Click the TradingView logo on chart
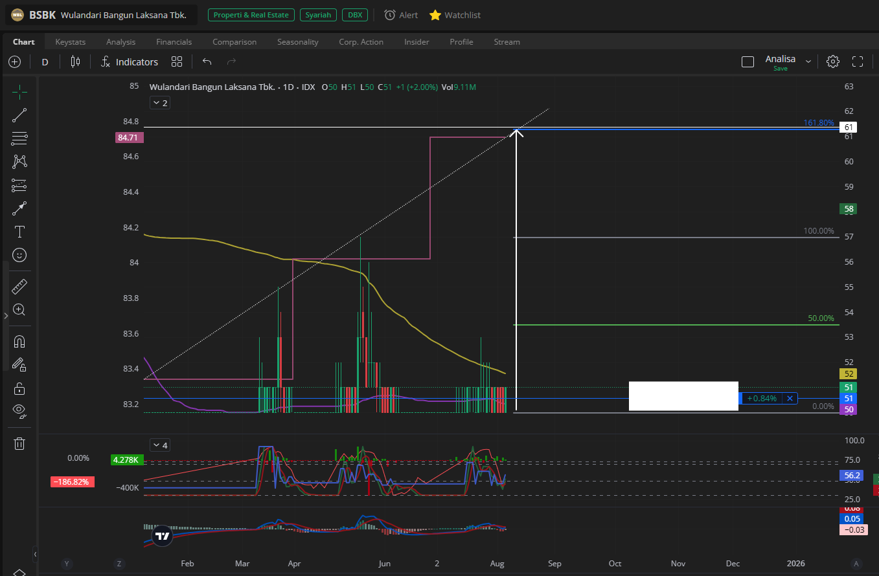 (163, 535)
